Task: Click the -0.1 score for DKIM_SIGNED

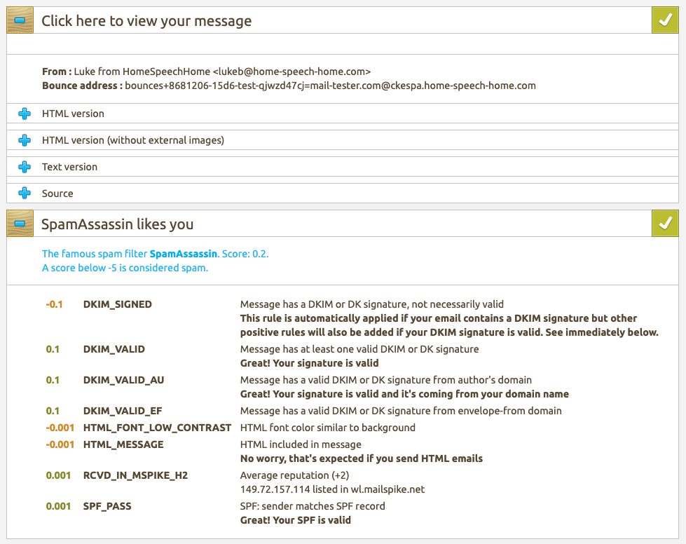Action: (54, 304)
